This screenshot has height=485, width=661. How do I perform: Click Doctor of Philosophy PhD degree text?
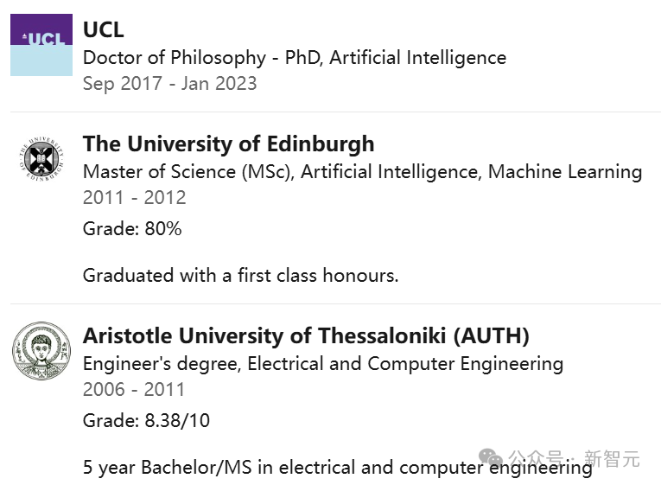[x=294, y=58]
